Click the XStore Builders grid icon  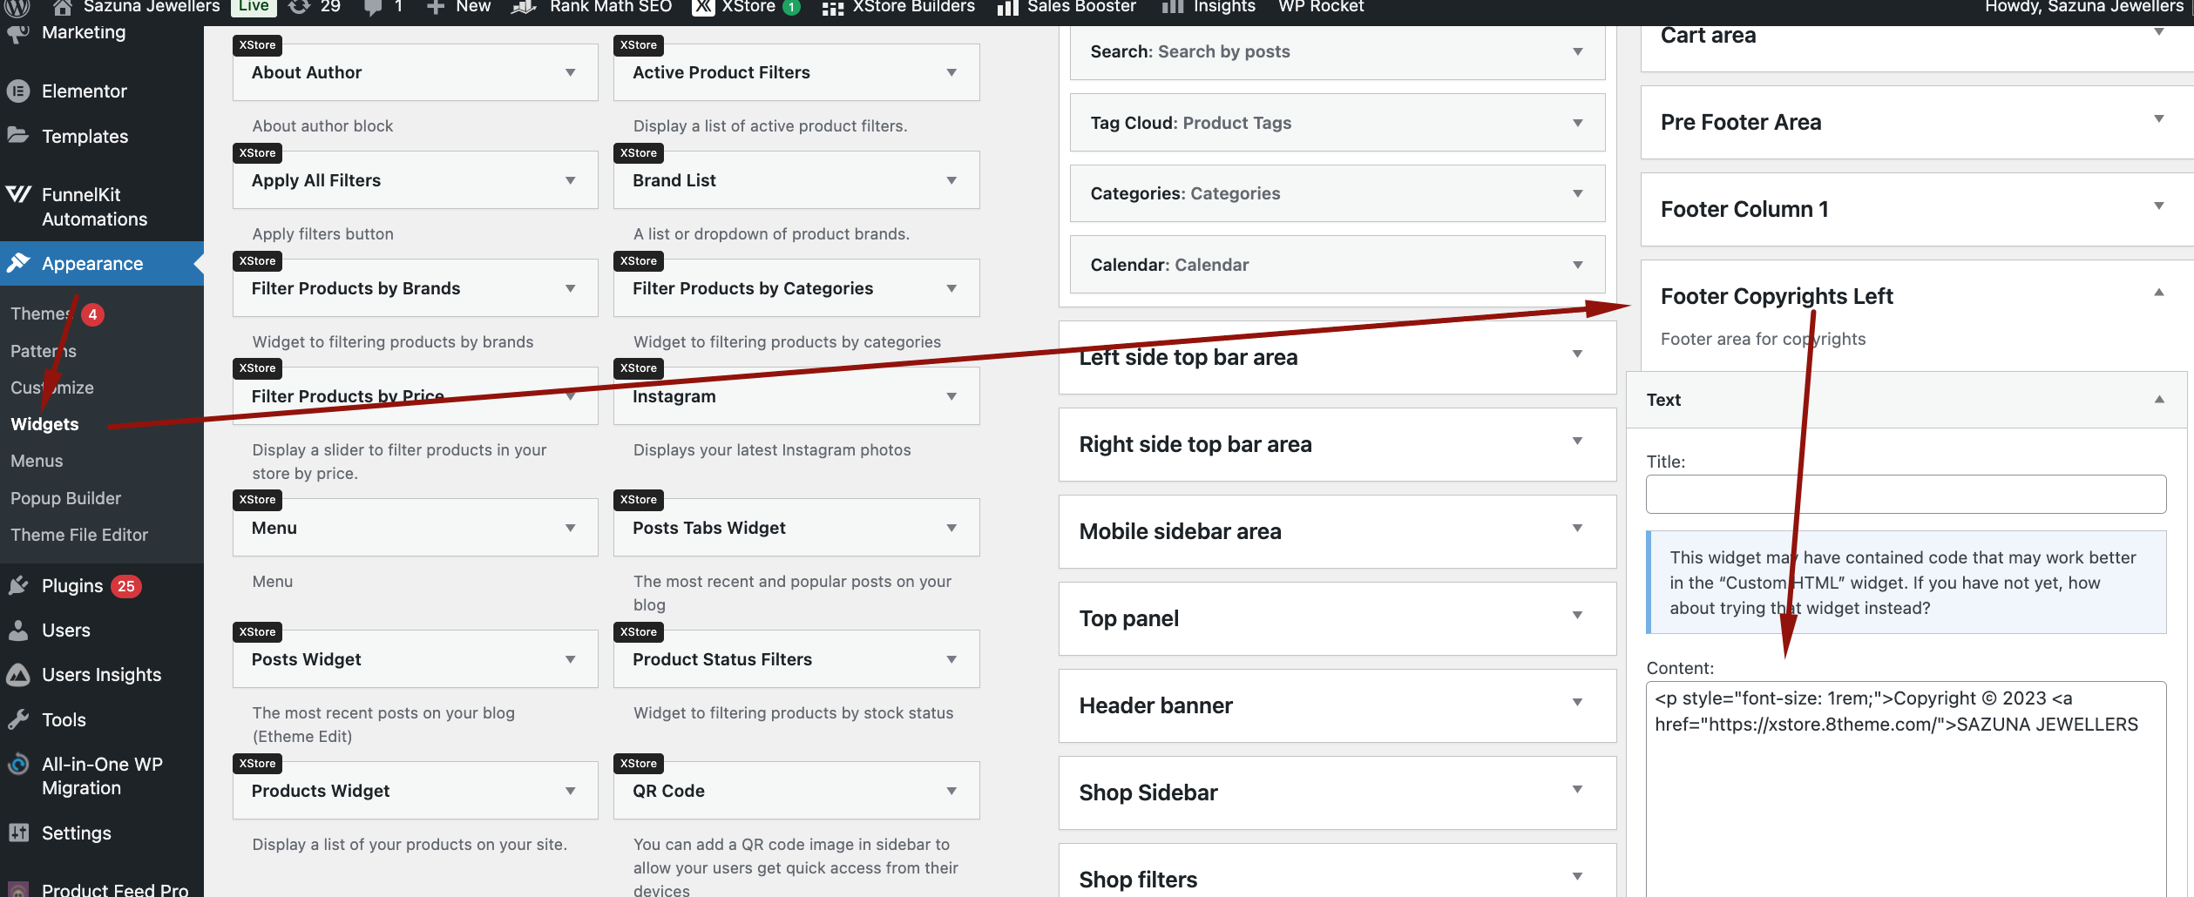[833, 8]
